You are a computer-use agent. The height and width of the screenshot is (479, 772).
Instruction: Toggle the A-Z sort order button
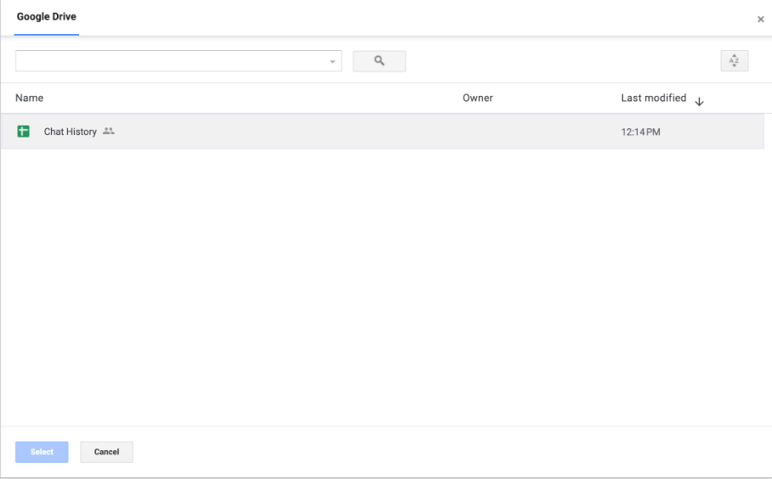coord(734,61)
